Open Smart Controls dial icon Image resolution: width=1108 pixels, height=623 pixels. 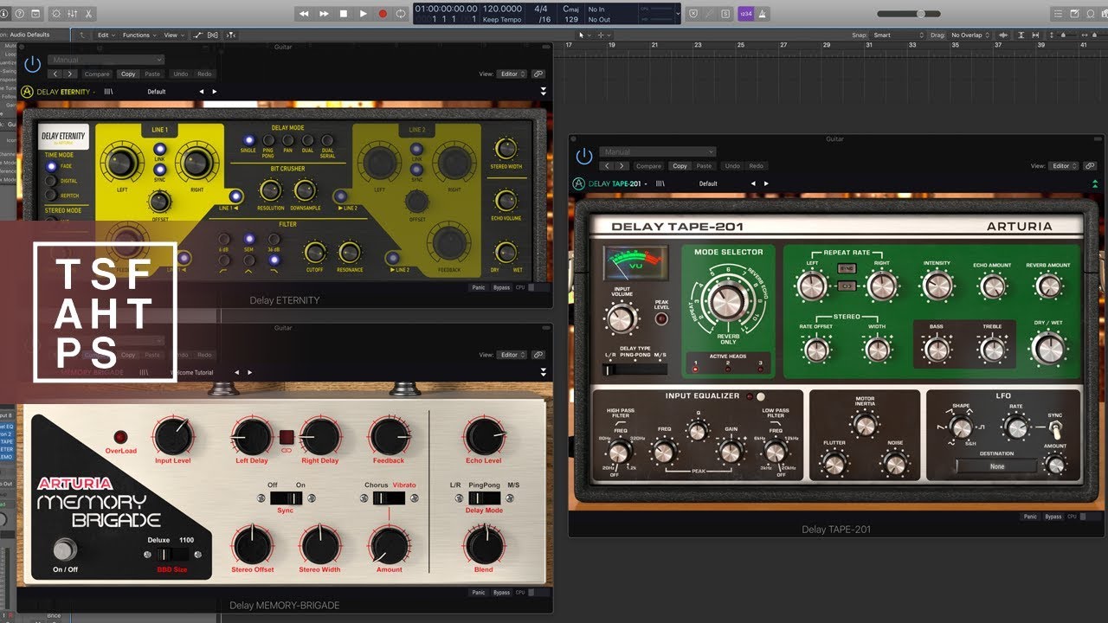pyautogui.click(x=56, y=14)
